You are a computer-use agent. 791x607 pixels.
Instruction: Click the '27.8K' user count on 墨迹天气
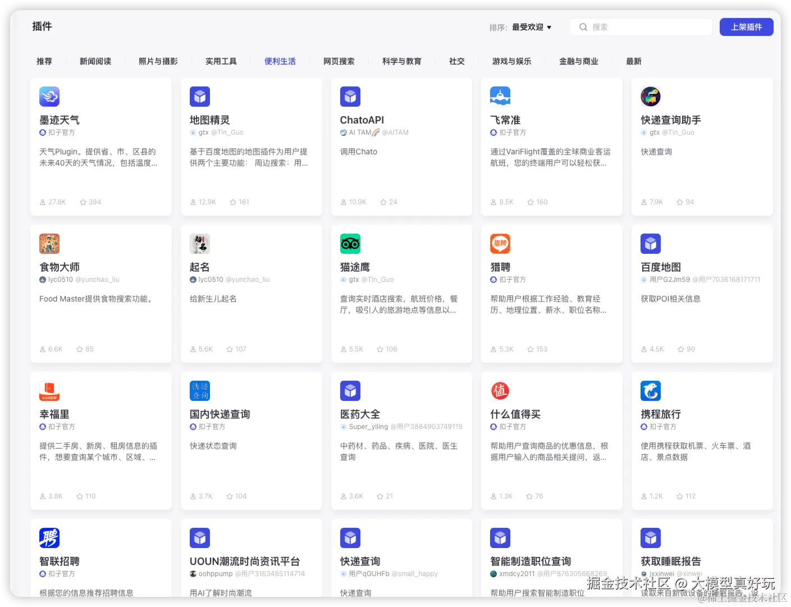(x=57, y=202)
